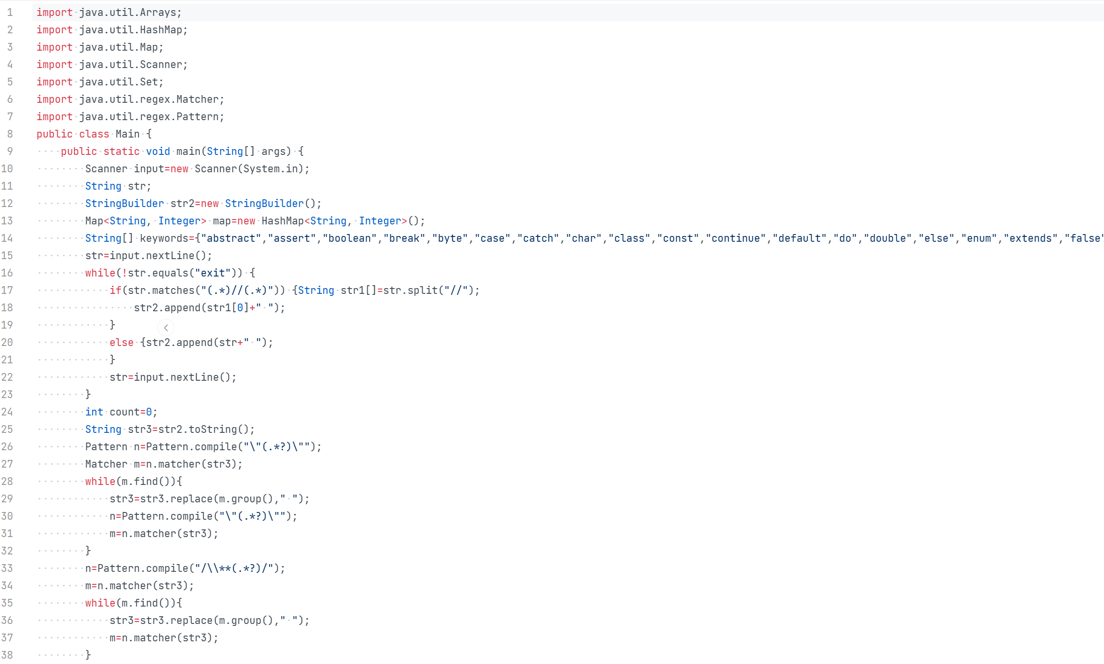The width and height of the screenshot is (1104, 664).
Task: Click line number 1 in gutter
Action: click(10, 13)
